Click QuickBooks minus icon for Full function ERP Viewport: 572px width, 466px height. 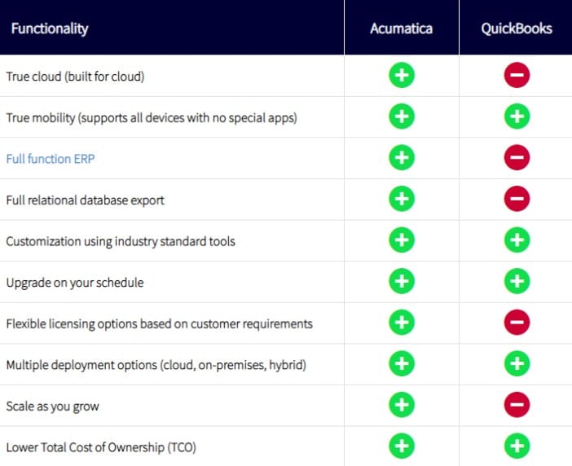pyautogui.click(x=517, y=158)
